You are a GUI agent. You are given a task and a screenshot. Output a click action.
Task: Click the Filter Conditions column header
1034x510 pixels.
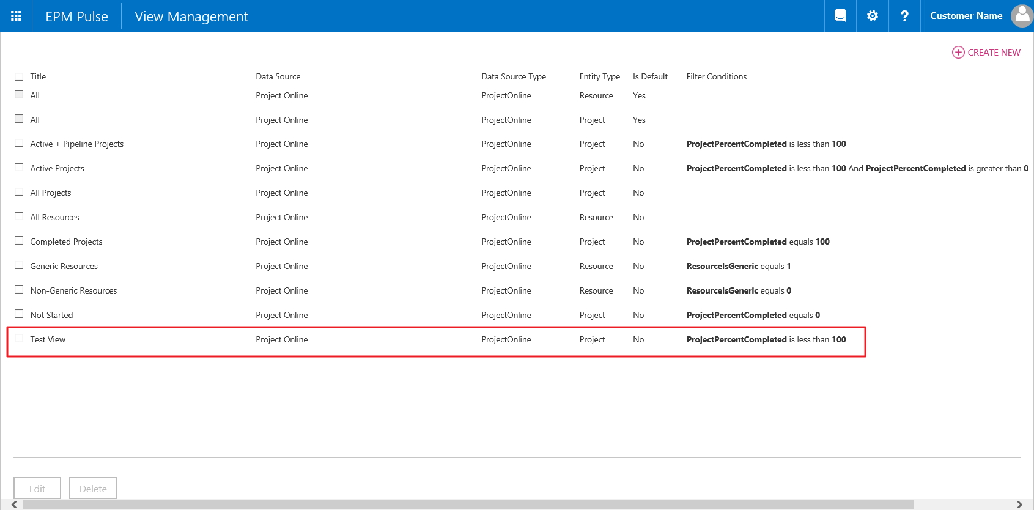coord(717,76)
